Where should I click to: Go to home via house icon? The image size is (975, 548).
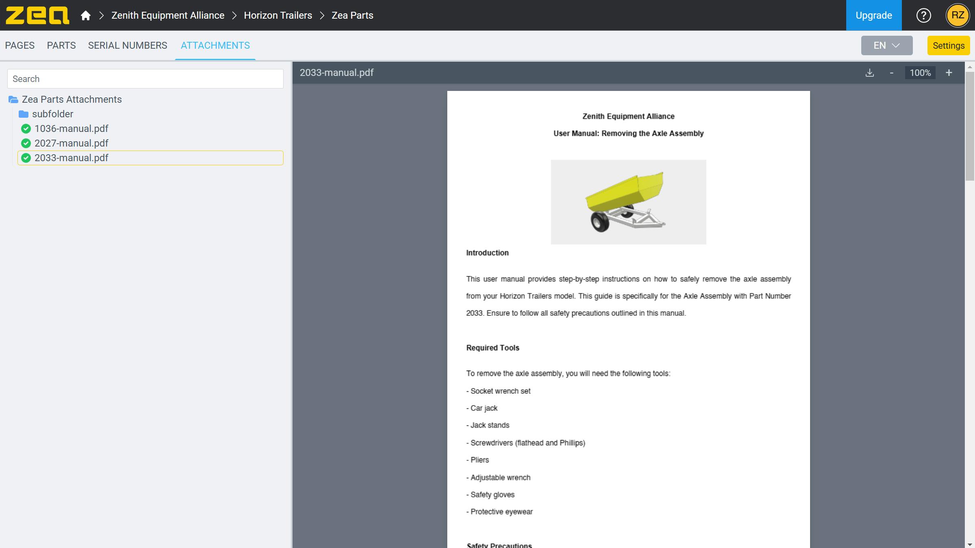pyautogui.click(x=85, y=15)
